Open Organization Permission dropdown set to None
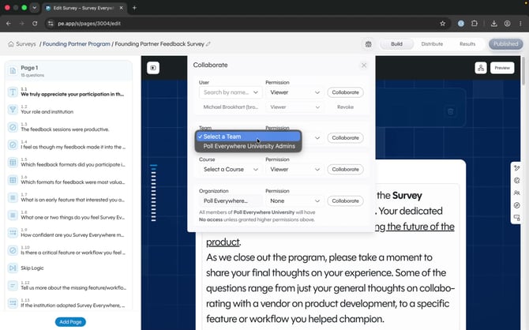529x330 pixels. [x=295, y=201]
